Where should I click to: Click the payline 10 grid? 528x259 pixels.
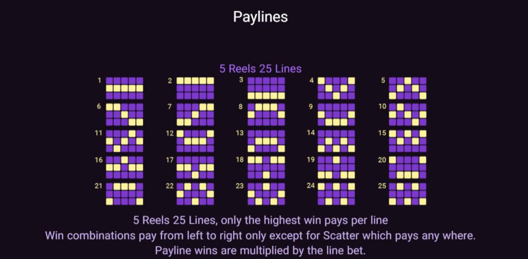tap(408, 114)
